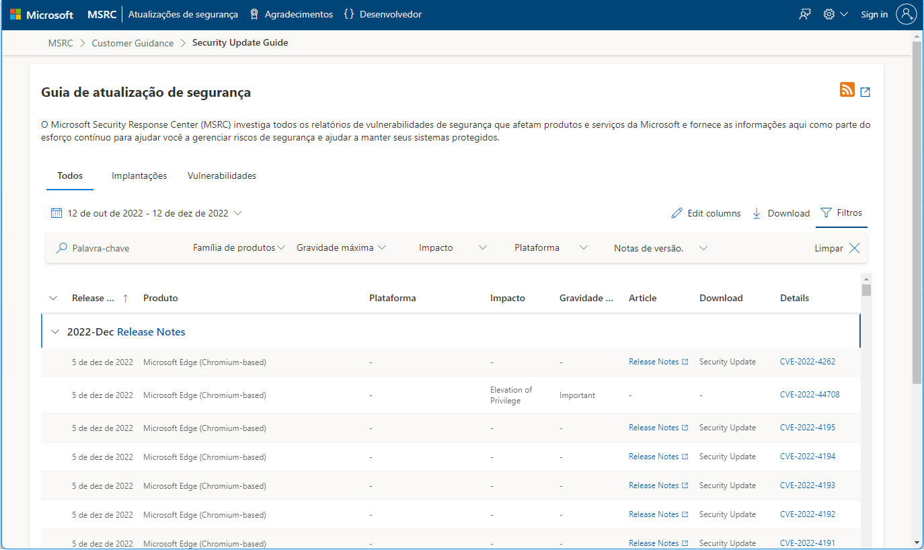
Task: Click the 'Elevation of Privilege' impact cell
Action: click(x=511, y=395)
